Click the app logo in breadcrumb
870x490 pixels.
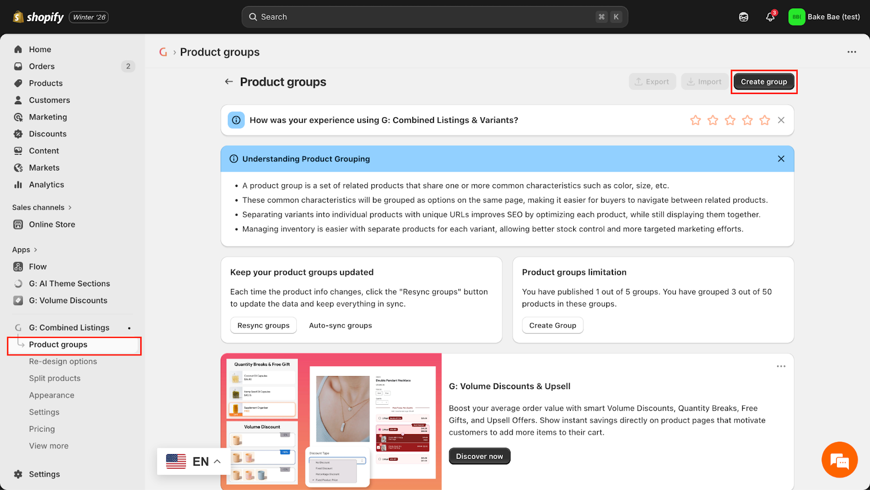click(x=163, y=52)
